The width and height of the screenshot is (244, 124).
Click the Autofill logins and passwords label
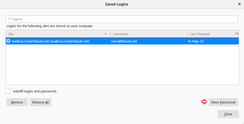[x=35, y=91]
